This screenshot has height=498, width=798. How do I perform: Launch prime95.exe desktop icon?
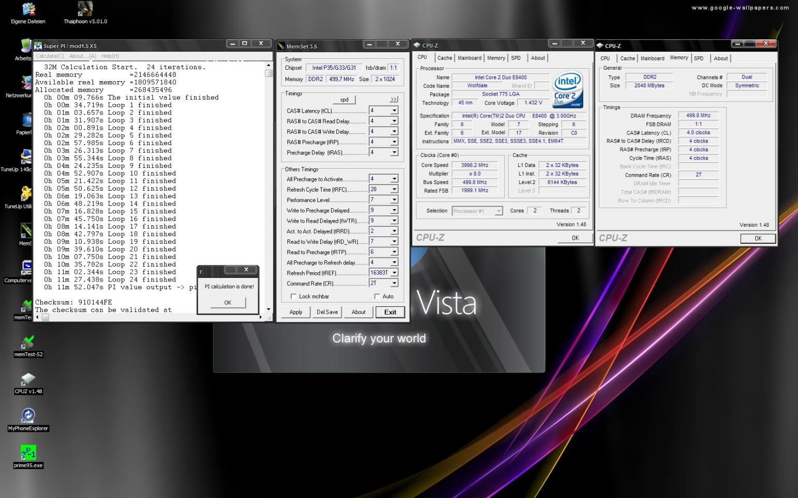[x=28, y=457]
